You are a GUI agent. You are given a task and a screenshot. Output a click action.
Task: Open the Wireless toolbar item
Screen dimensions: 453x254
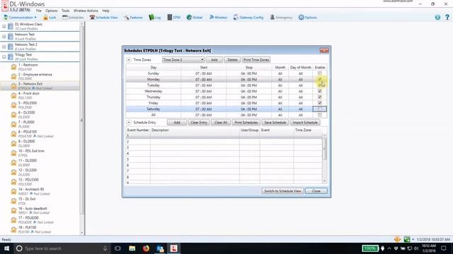[218, 17]
